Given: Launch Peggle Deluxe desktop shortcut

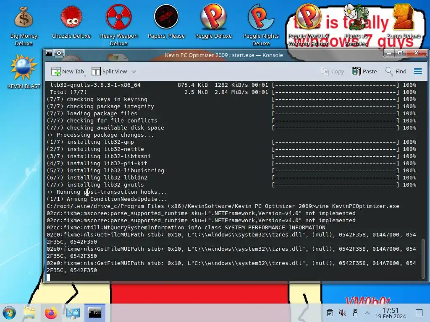Looking at the screenshot, I should click(x=213, y=22).
